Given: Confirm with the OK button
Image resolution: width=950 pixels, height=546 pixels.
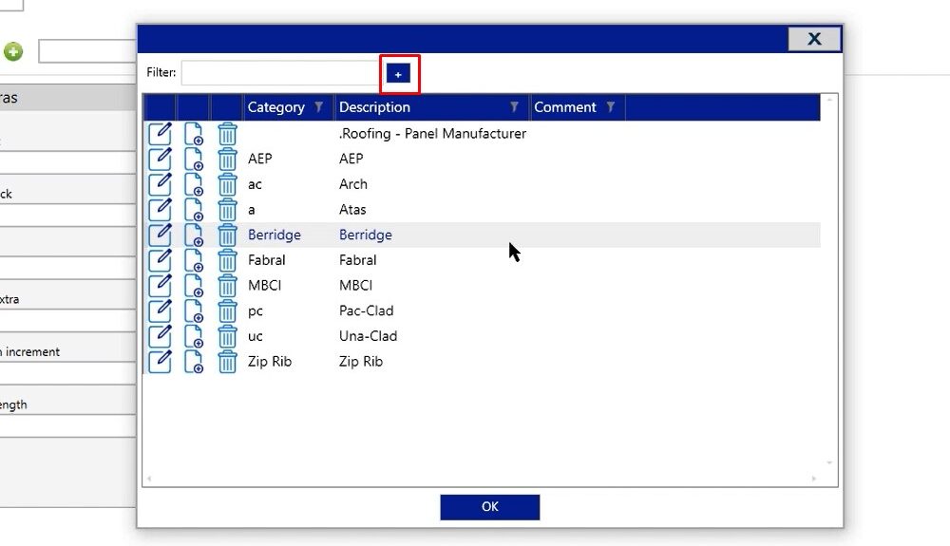Looking at the screenshot, I should 489,507.
